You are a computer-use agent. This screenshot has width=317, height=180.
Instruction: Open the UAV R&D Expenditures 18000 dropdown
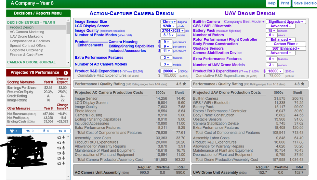(275, 71)
